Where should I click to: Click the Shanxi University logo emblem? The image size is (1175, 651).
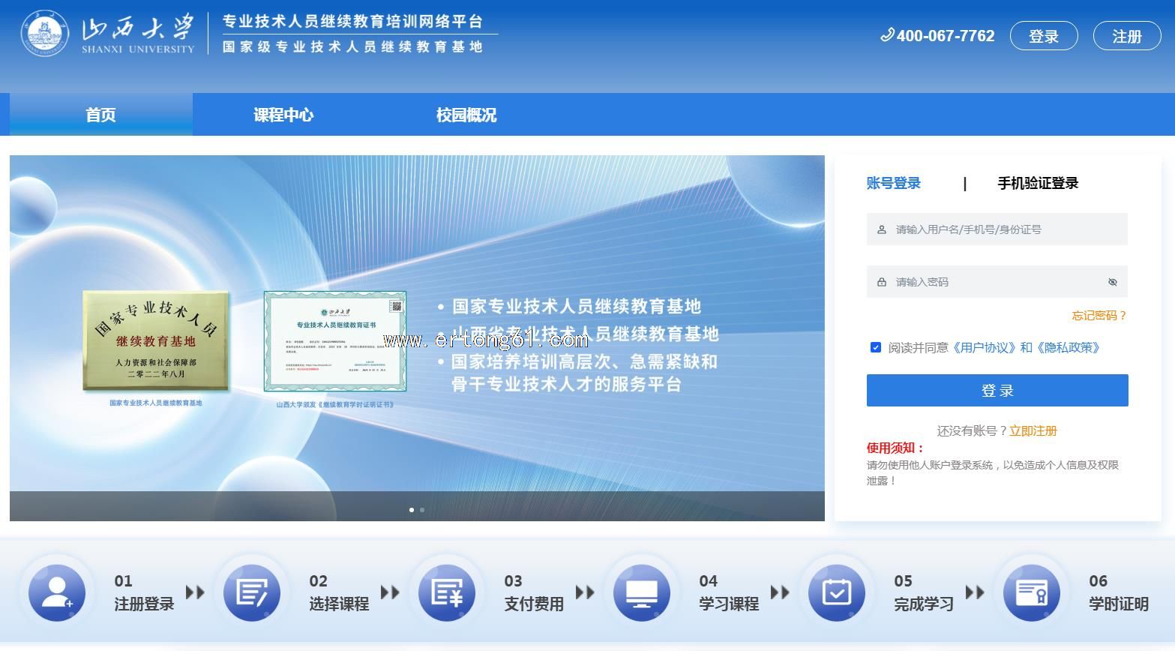pyautogui.click(x=45, y=34)
